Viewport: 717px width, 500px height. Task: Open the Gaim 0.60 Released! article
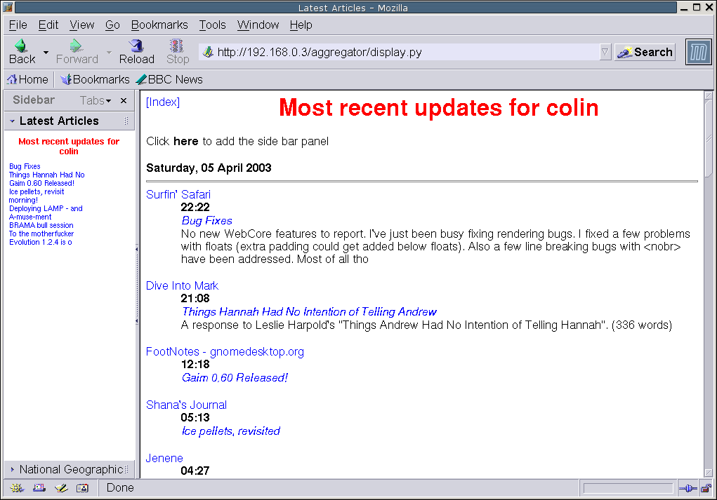pyautogui.click(x=235, y=377)
